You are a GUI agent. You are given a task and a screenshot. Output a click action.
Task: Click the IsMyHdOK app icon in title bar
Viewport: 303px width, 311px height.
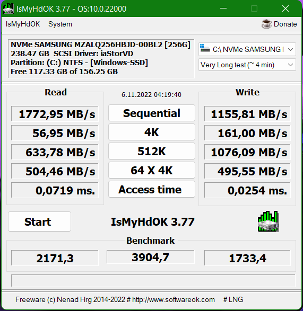[x=8, y=8]
